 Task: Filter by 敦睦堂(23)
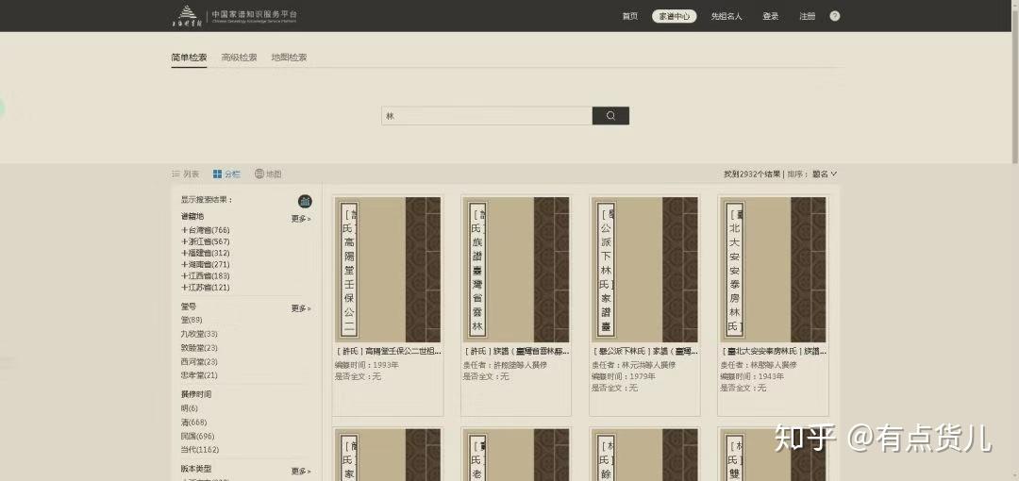[x=199, y=348]
